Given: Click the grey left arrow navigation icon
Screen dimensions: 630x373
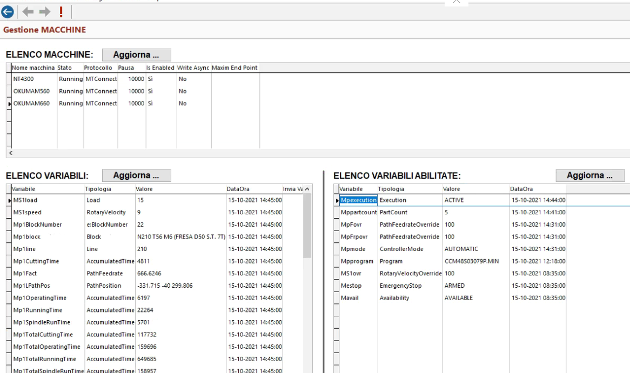Looking at the screenshot, I should [x=28, y=11].
